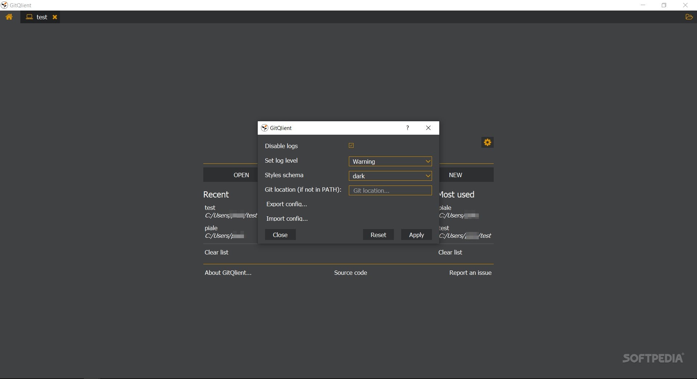This screenshot has width=697, height=379.
Task: Open recent project piale
Action: pyautogui.click(x=225, y=232)
